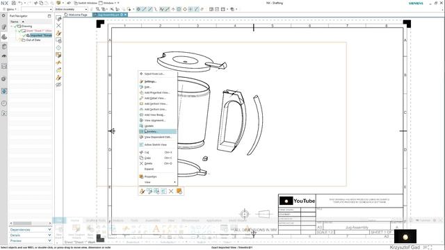Switch to the Welcome Page tab
Image resolution: width=445 pixels, height=250 pixels.
click(77, 15)
